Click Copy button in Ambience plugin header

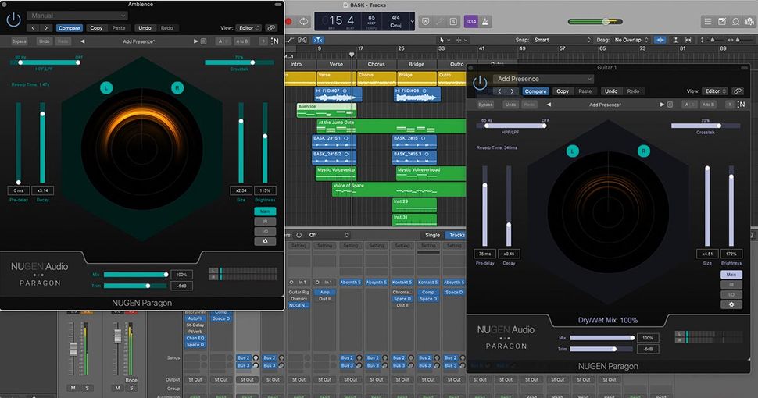(x=96, y=28)
